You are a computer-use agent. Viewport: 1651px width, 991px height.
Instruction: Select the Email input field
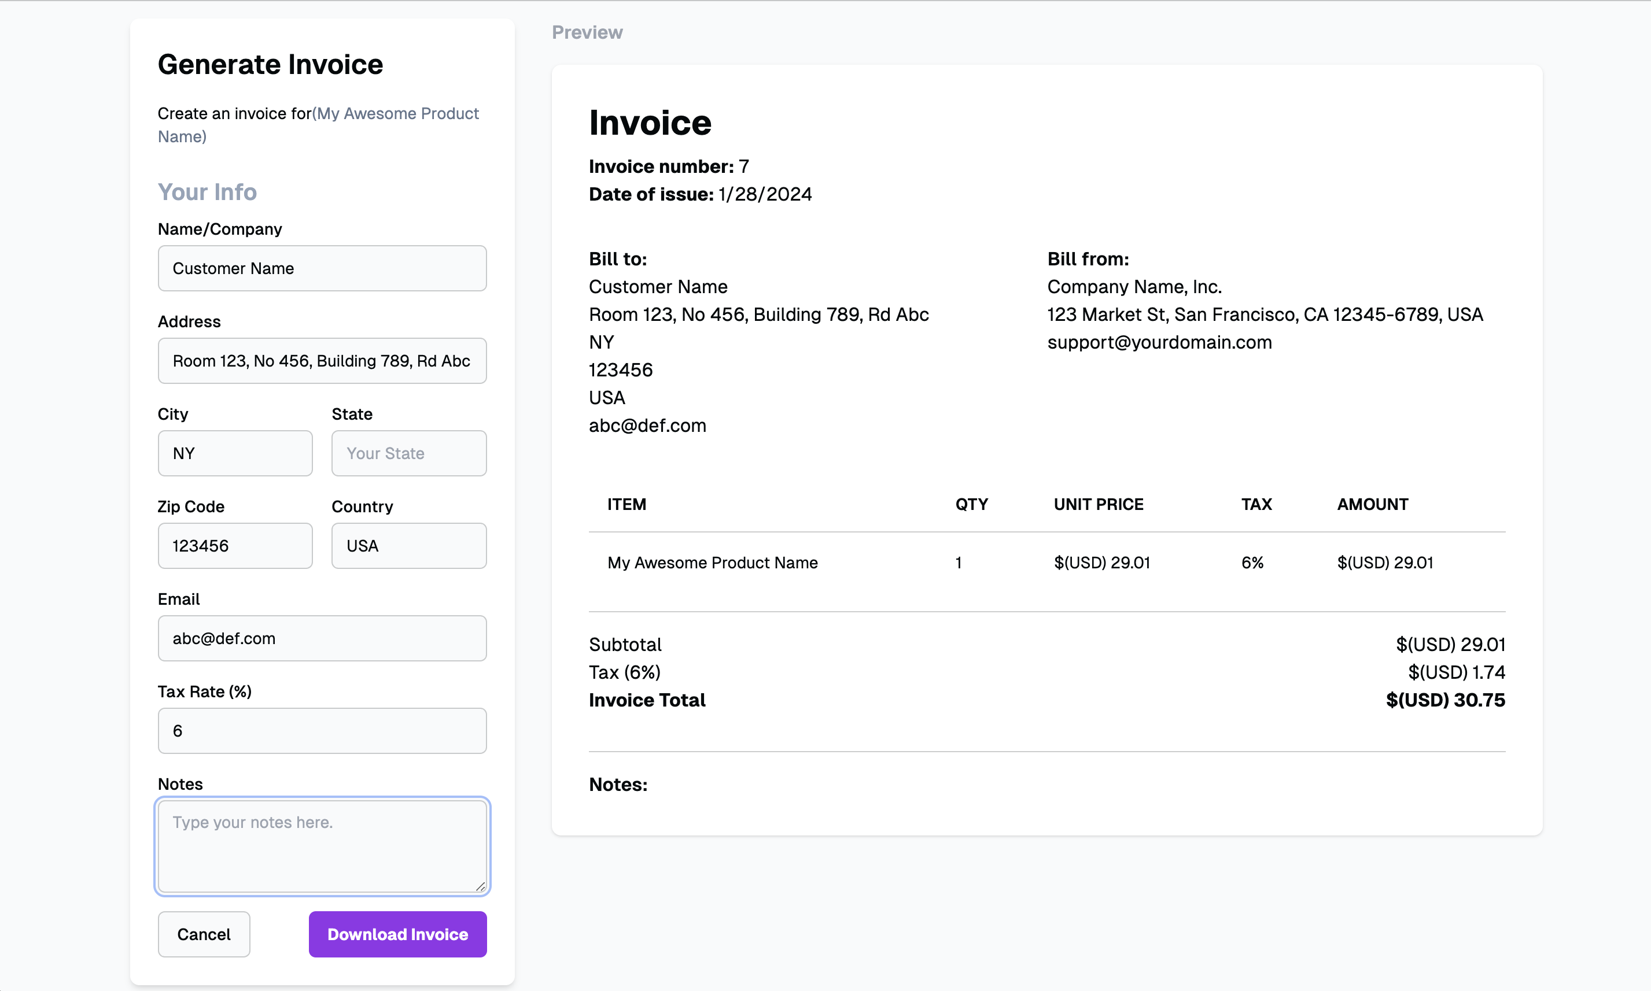pyautogui.click(x=323, y=638)
